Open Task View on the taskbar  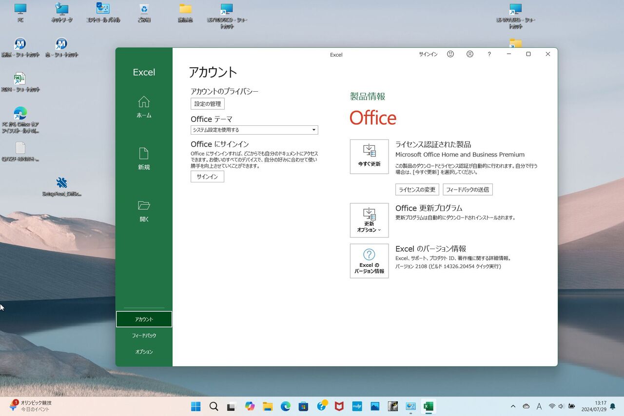(232, 406)
